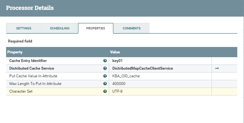This screenshot has width=244, height=123.
Task: Select the Cache Entry Identifier property name
Action: 28,61
